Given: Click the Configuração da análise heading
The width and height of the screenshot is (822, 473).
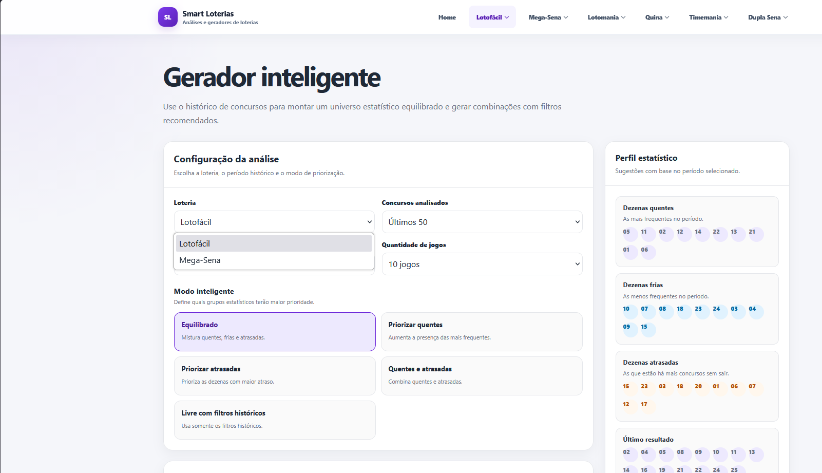Looking at the screenshot, I should (x=226, y=159).
